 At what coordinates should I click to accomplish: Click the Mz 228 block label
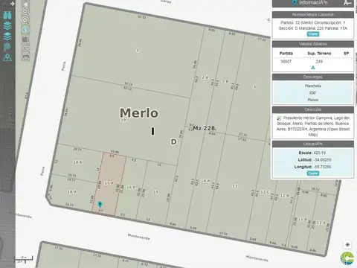(204, 128)
